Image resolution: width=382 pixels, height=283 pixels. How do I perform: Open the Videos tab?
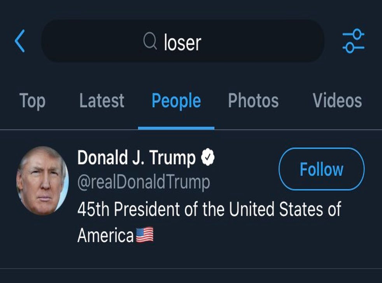point(337,101)
